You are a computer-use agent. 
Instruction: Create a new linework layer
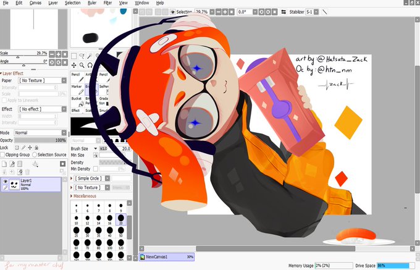pos(12,164)
